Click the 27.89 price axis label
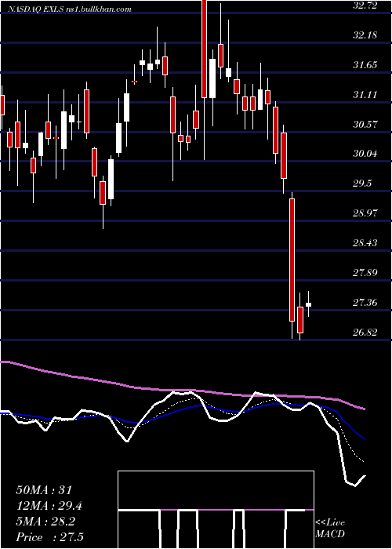The width and height of the screenshot is (392, 549). tap(365, 272)
